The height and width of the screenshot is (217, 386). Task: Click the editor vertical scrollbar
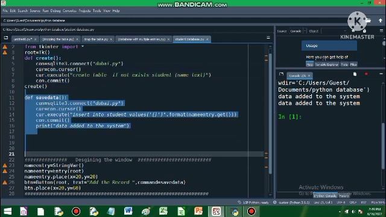coord(270,113)
